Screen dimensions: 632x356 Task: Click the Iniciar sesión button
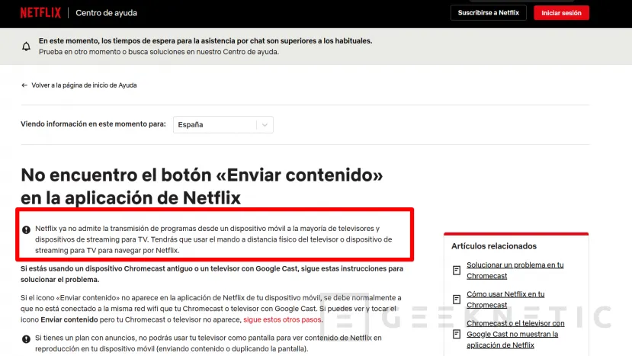click(561, 13)
